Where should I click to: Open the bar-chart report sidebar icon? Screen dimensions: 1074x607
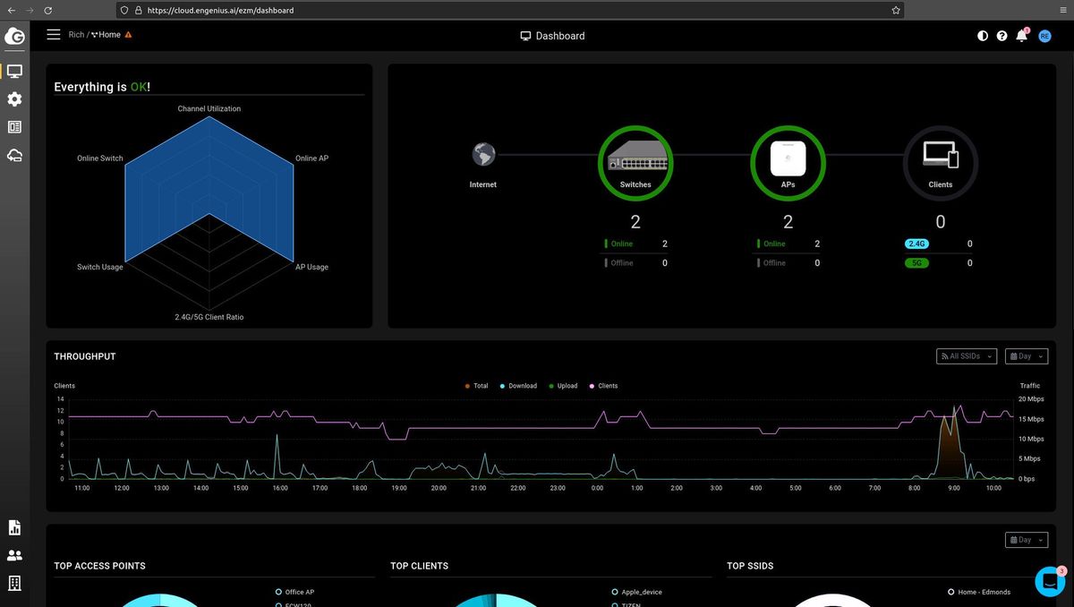coord(14,527)
